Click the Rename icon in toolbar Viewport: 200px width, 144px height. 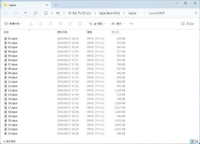[x=60, y=24]
